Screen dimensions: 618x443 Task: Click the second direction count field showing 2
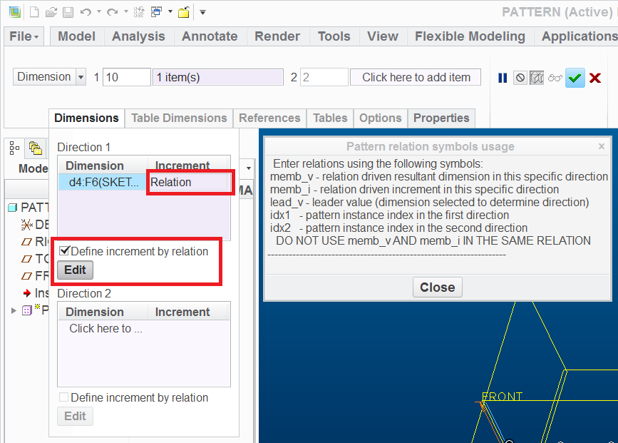(324, 77)
